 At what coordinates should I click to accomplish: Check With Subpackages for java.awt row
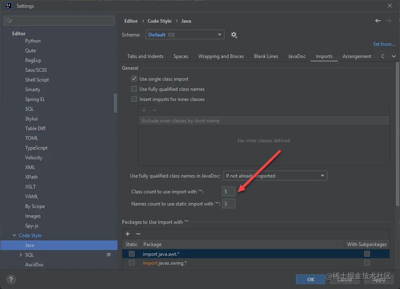point(367,254)
